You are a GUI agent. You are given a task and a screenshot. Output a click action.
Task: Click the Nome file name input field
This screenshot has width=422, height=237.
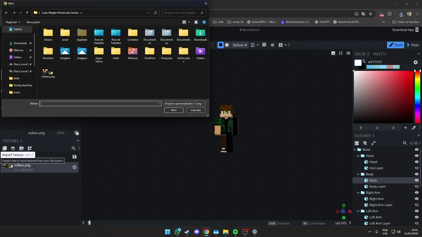[100, 103]
